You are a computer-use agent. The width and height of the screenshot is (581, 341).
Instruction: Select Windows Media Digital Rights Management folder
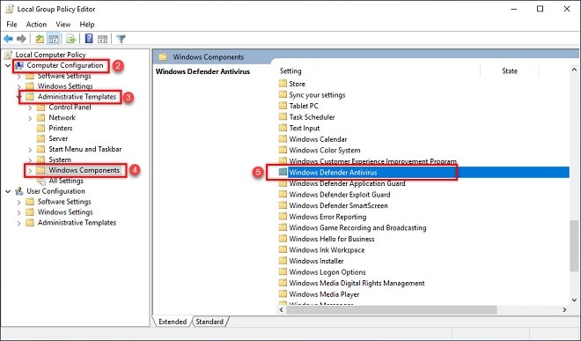tap(357, 283)
